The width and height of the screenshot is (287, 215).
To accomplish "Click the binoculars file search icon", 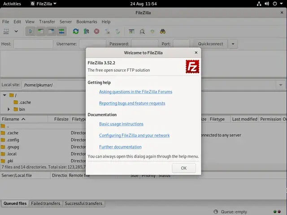I will [x=162, y=31].
